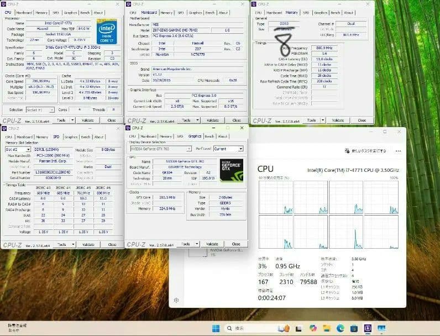The height and width of the screenshot is (336, 440).
Task: Click the GIGABYTE Technology board manufacturer field
Action: 185,167
